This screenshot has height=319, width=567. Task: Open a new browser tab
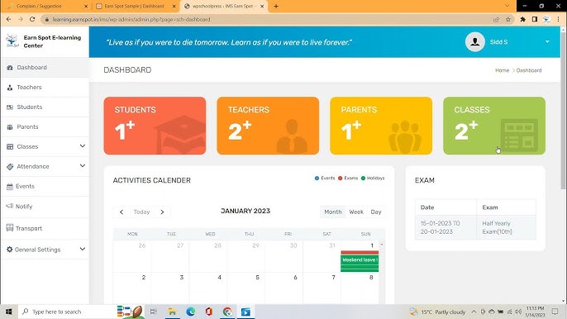click(276, 6)
